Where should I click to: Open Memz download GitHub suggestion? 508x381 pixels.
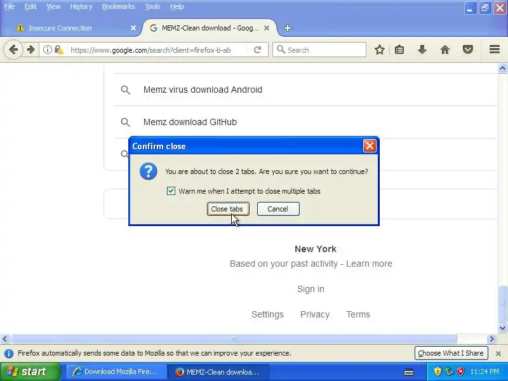point(190,122)
